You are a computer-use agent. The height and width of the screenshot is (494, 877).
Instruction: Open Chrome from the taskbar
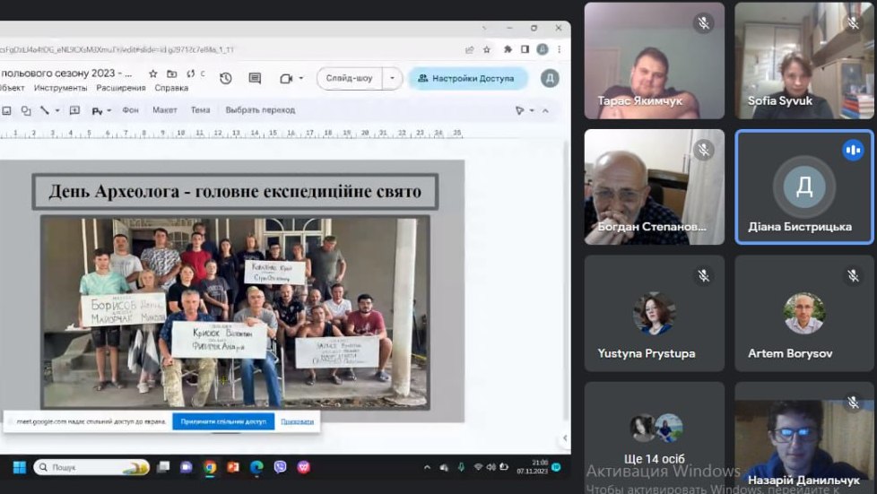210,467
